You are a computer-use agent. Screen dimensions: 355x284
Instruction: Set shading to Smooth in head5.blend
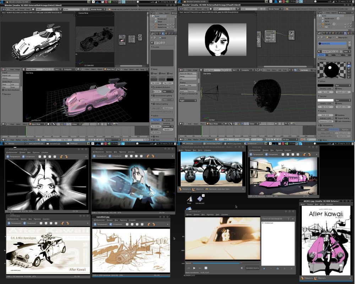tap(183, 86)
